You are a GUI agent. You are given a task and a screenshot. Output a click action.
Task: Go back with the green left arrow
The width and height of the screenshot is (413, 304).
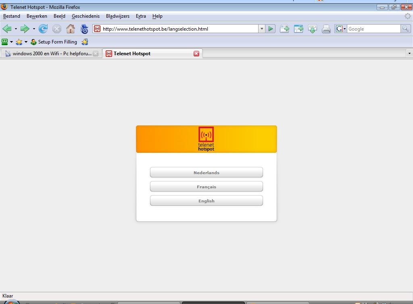[7, 29]
